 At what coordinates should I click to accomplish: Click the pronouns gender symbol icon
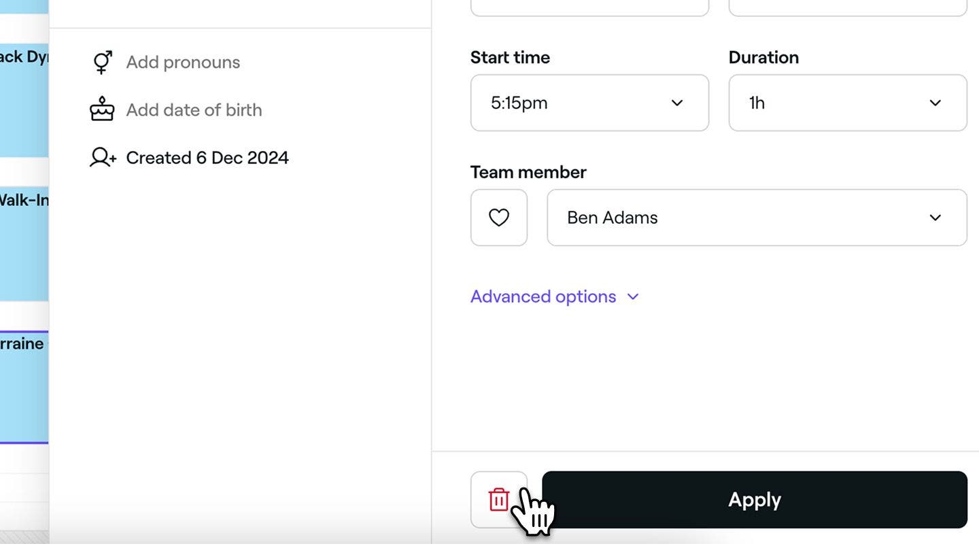point(103,62)
